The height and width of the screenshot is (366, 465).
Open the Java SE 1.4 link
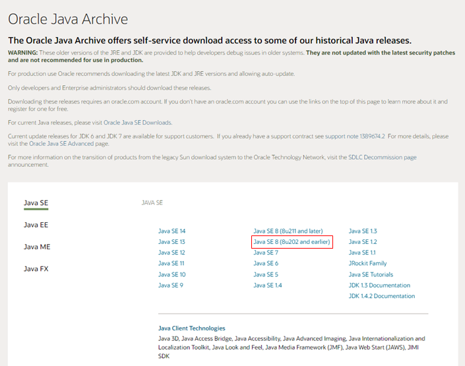(x=268, y=285)
